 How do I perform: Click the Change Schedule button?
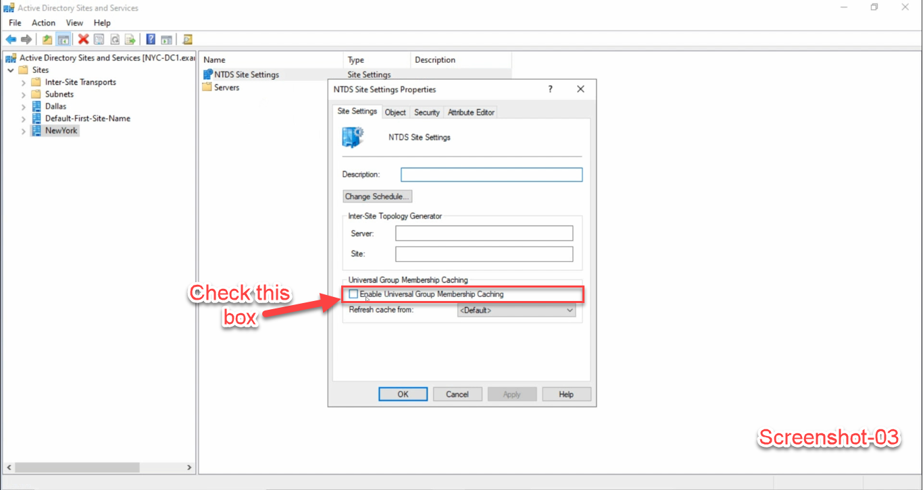(377, 196)
